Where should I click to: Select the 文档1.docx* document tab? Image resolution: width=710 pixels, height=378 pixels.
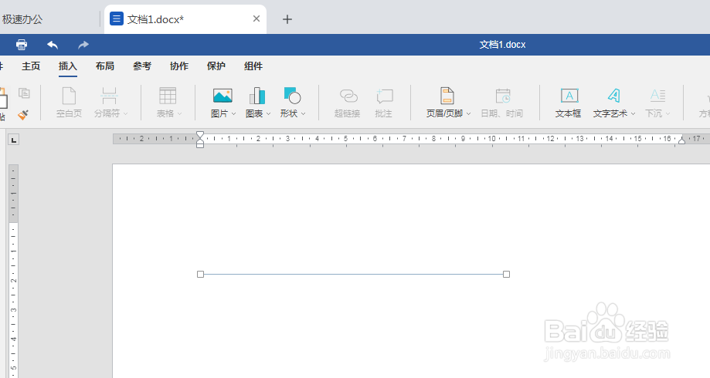tap(185, 19)
